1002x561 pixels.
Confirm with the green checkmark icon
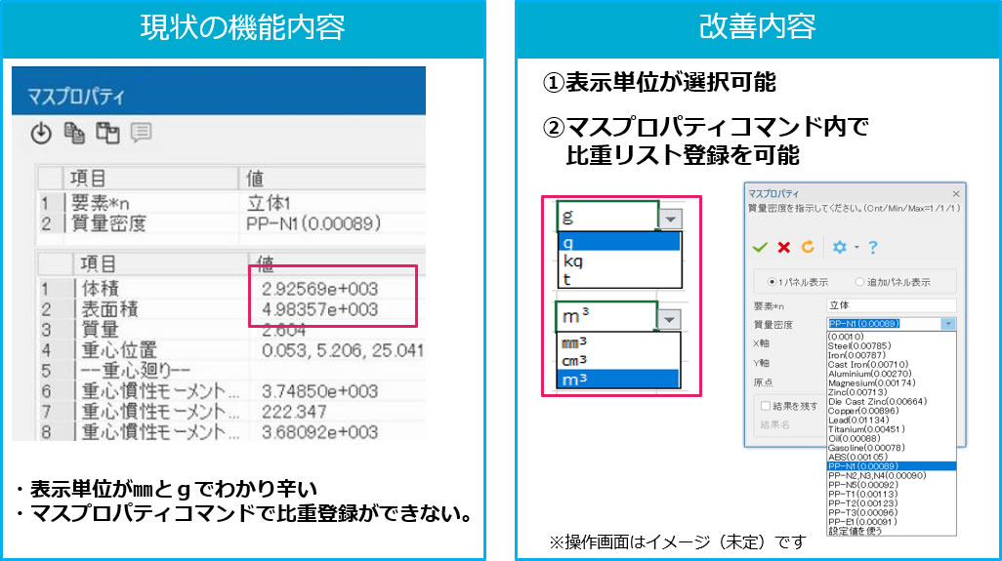pyautogui.click(x=760, y=247)
